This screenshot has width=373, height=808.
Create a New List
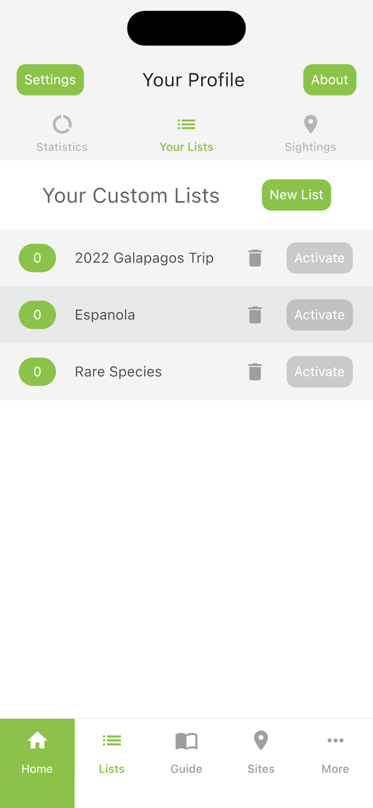[x=297, y=194]
